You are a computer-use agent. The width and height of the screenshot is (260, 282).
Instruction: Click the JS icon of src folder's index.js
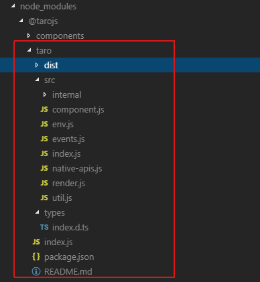[44, 153]
